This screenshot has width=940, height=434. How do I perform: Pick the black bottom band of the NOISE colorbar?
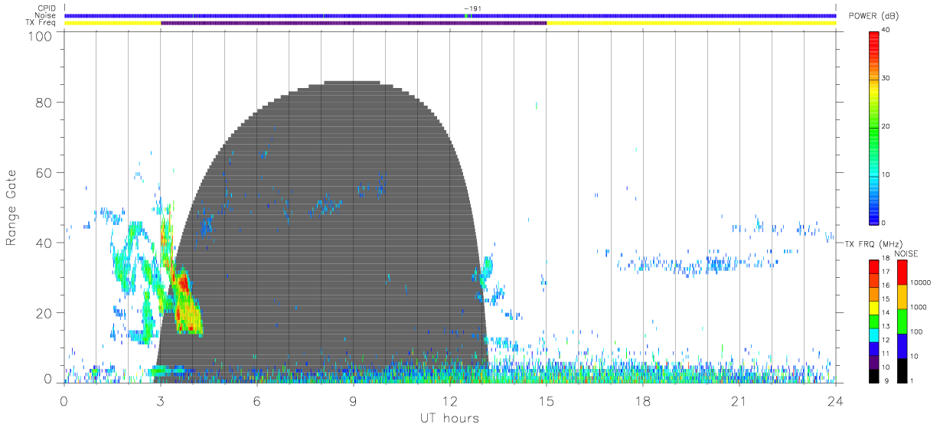point(902,370)
